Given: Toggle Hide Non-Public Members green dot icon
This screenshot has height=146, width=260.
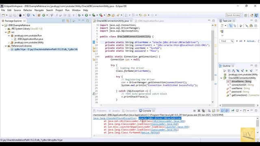Looking at the screenshot, I should [x=247, y=71].
